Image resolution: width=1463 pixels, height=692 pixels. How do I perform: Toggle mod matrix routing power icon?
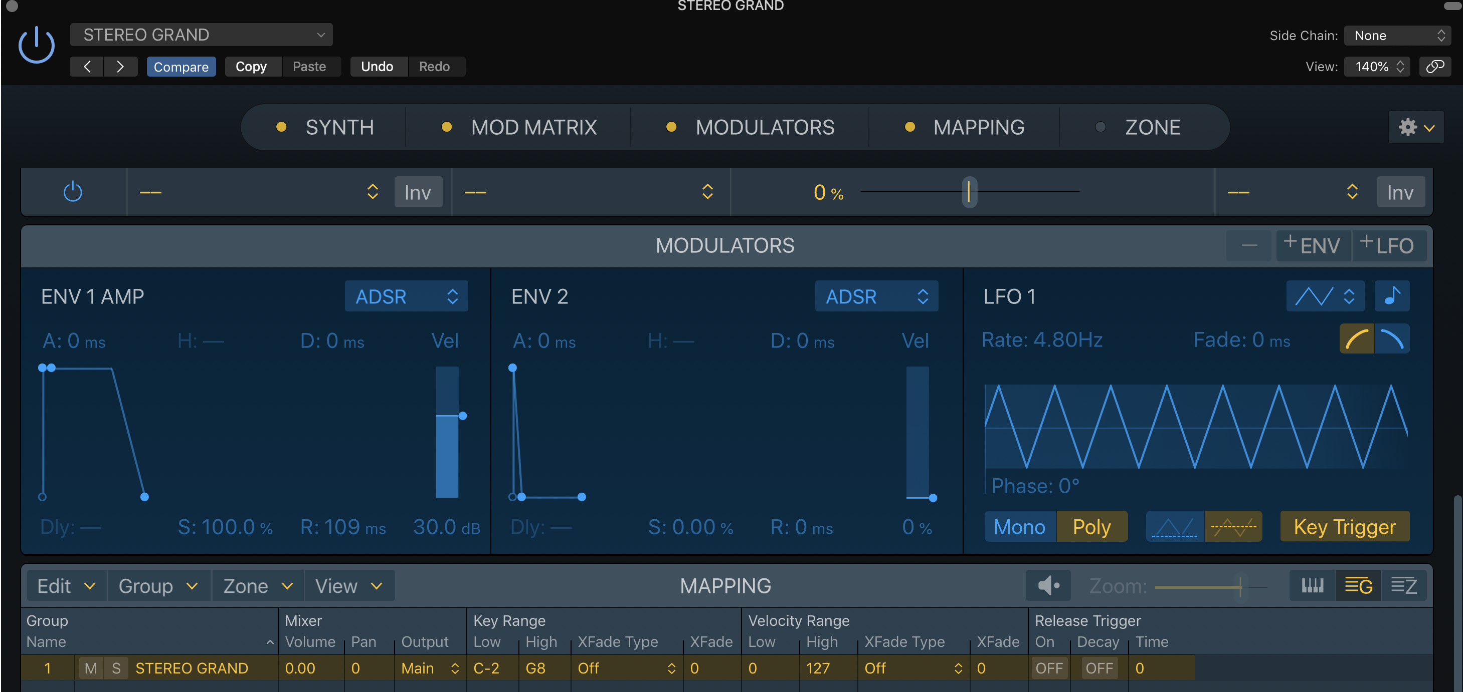[73, 192]
